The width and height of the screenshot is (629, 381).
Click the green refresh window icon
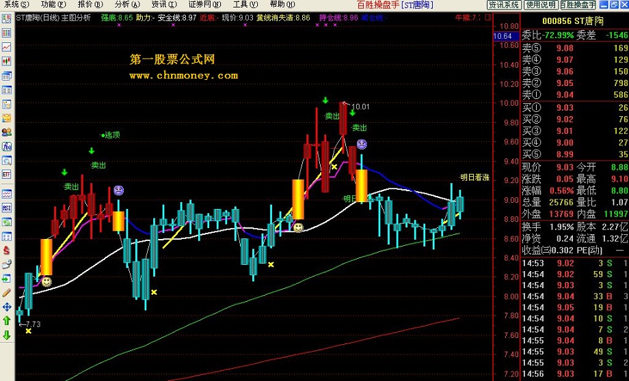coord(6,222)
